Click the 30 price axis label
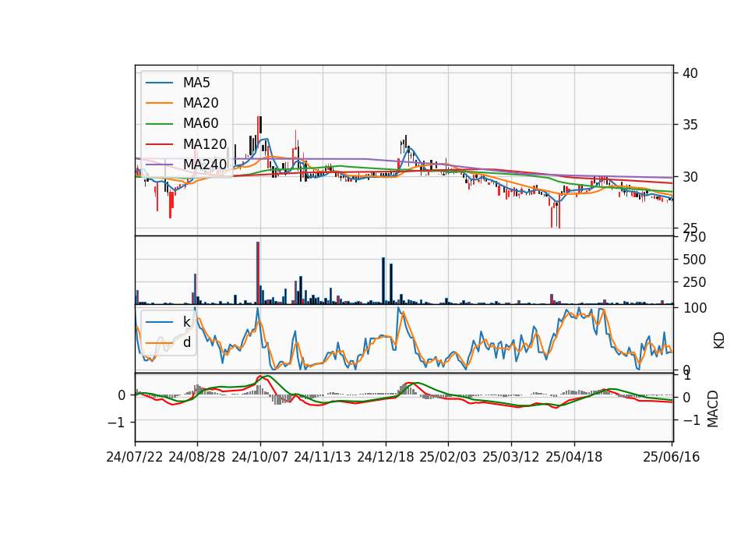The height and width of the screenshot is (538, 748). tap(690, 177)
